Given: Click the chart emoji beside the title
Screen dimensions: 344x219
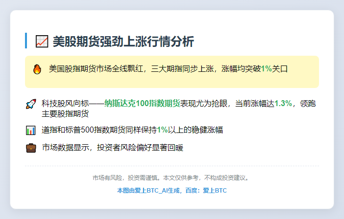Looking at the screenshot, I should pos(42,42).
